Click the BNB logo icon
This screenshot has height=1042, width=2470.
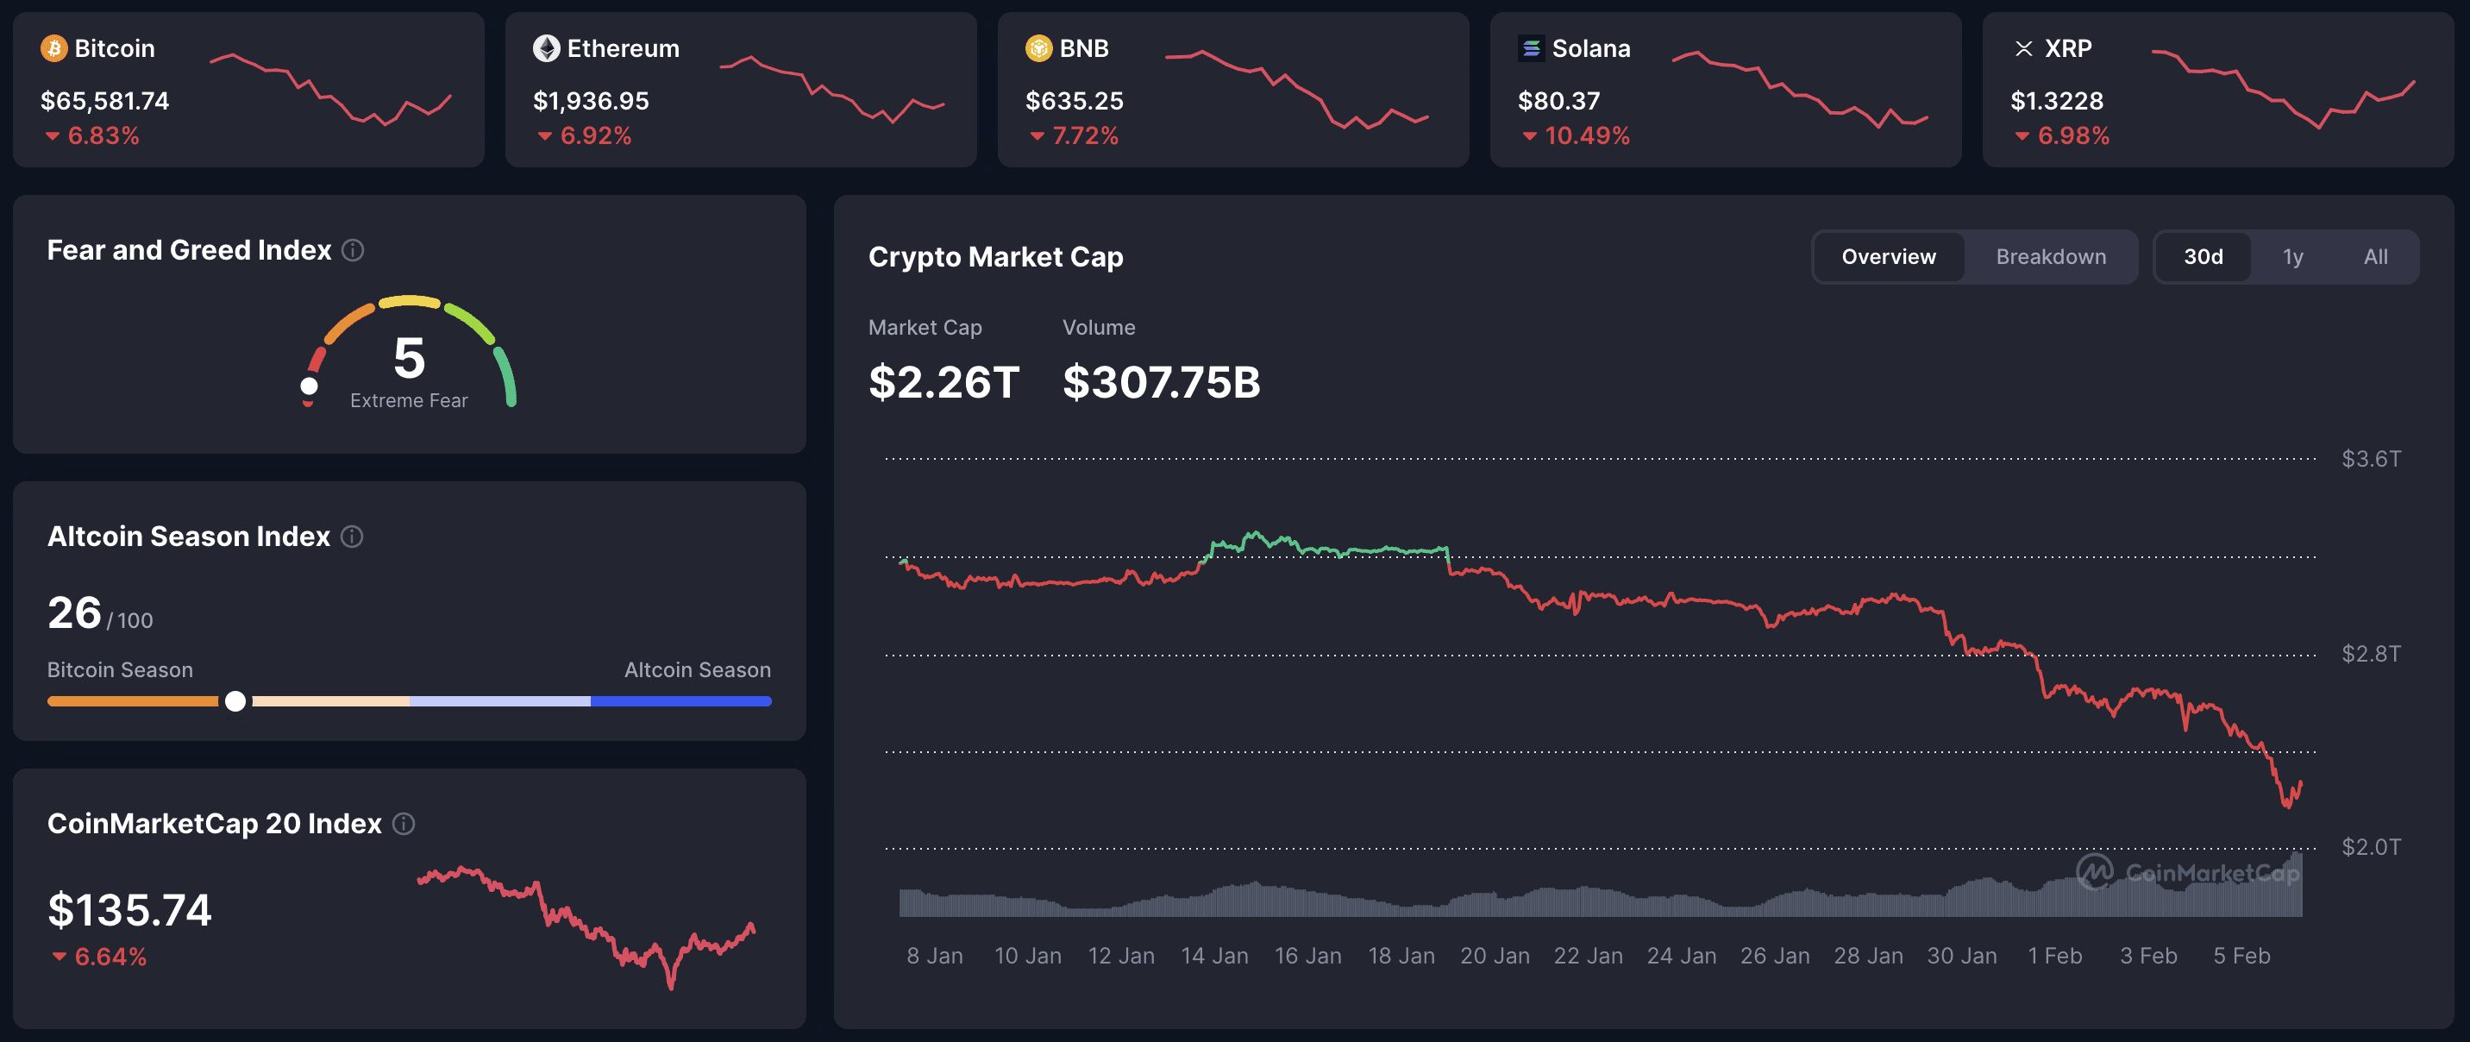coord(1038,48)
